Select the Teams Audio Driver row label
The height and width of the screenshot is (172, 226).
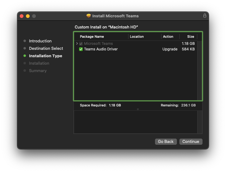click(101, 49)
